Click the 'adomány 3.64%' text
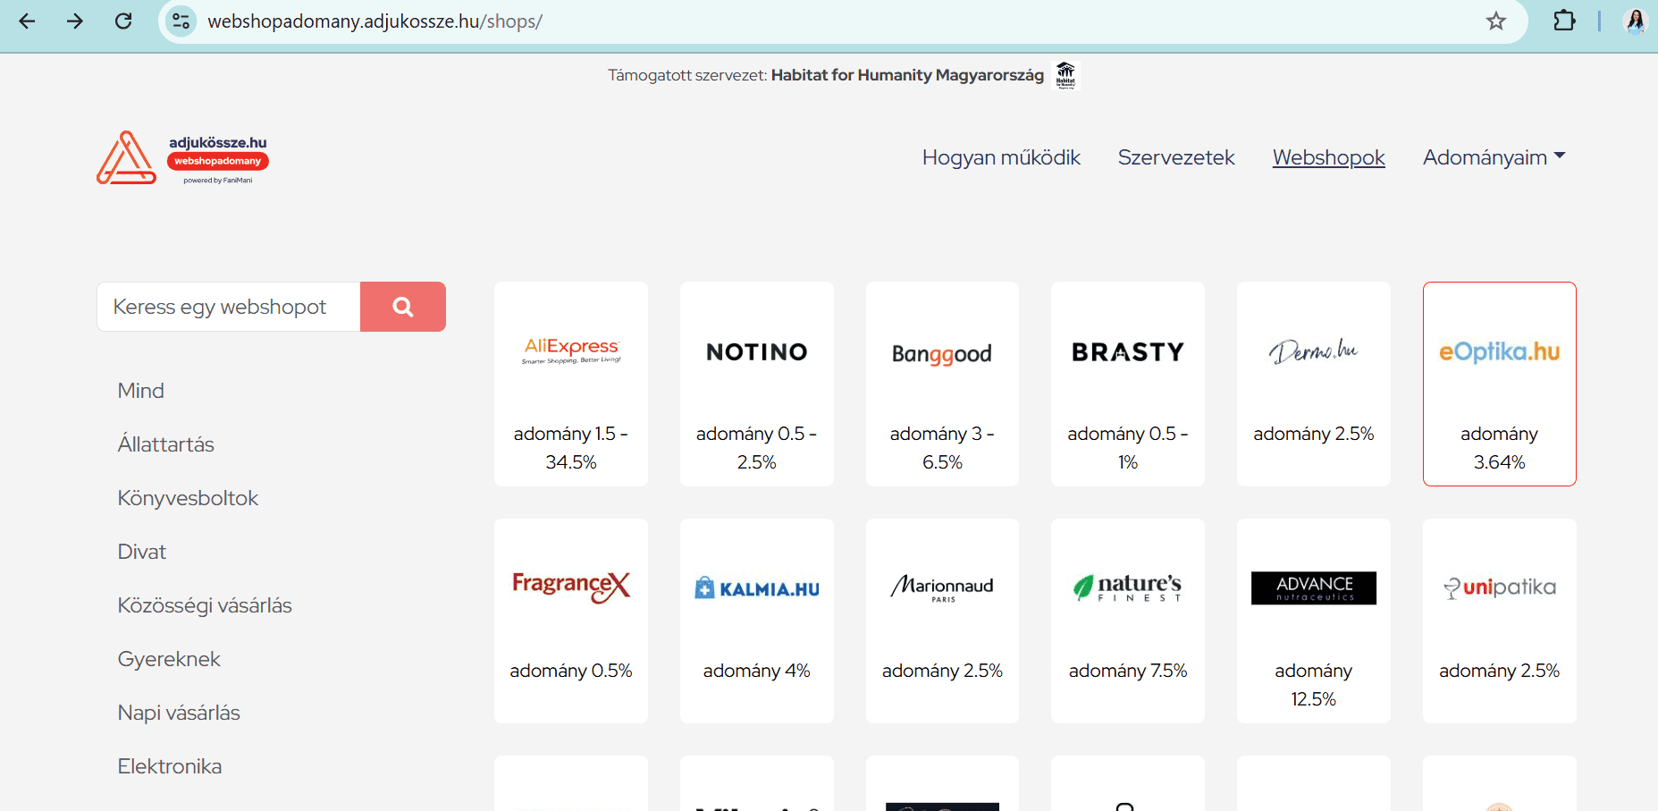 [x=1500, y=448]
